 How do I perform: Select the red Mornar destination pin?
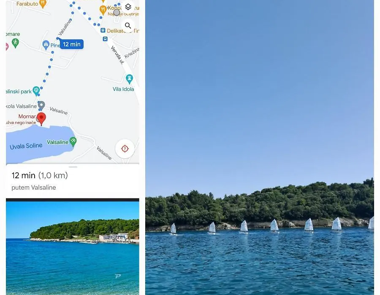tap(41, 119)
